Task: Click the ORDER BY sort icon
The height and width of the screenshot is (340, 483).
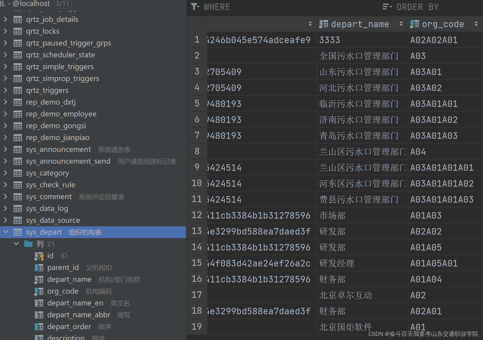Action: coord(387,7)
